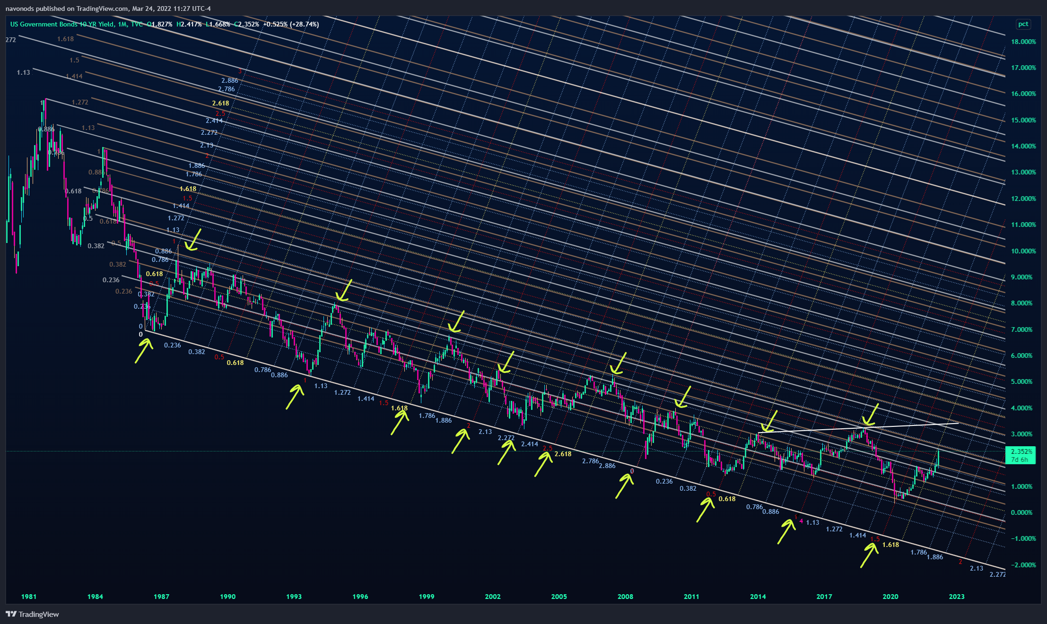The width and height of the screenshot is (1047, 624).
Task: Click the low value L1.668% in header
Action: [x=218, y=24]
